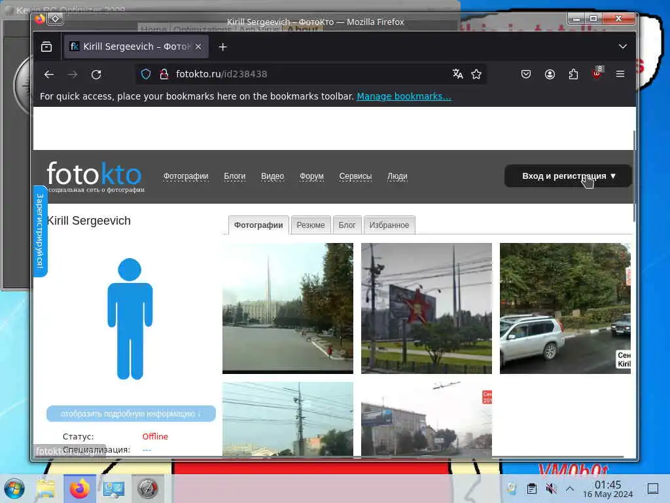Open the Форум navigation menu

tap(311, 176)
